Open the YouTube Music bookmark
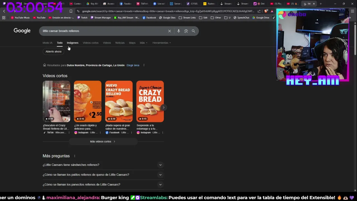Screen dimensions: 357x201 pos(20,18)
